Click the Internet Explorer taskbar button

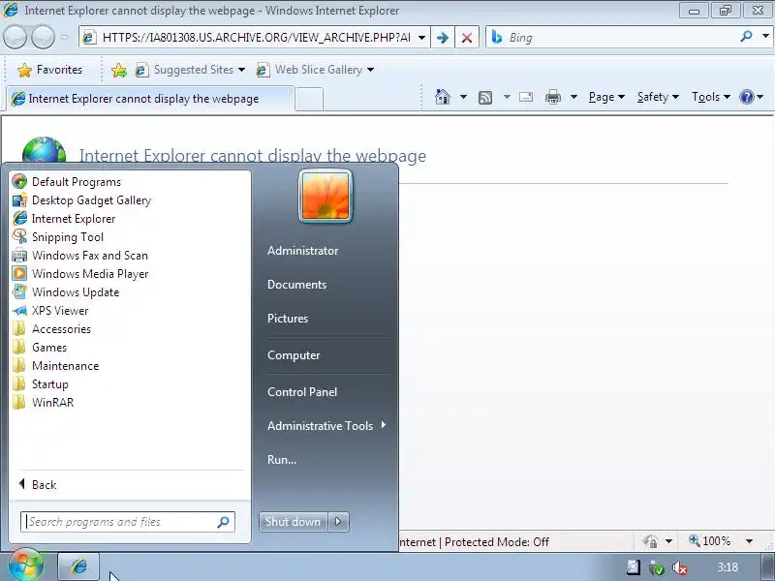coord(79,566)
